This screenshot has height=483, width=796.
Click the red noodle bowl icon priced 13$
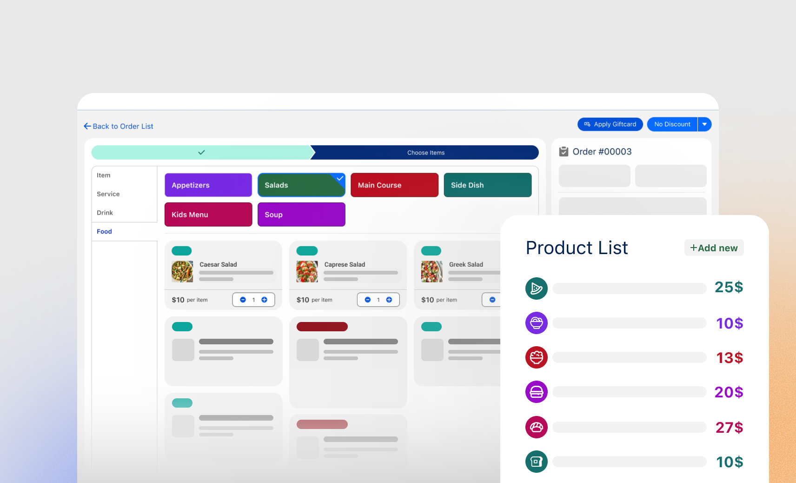click(x=536, y=357)
